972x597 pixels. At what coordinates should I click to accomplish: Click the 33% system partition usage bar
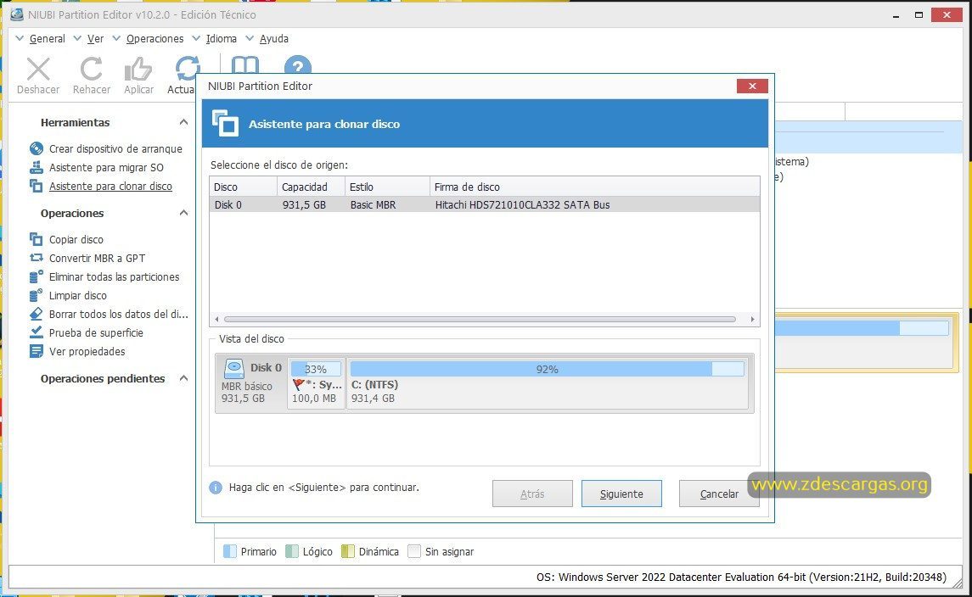316,369
